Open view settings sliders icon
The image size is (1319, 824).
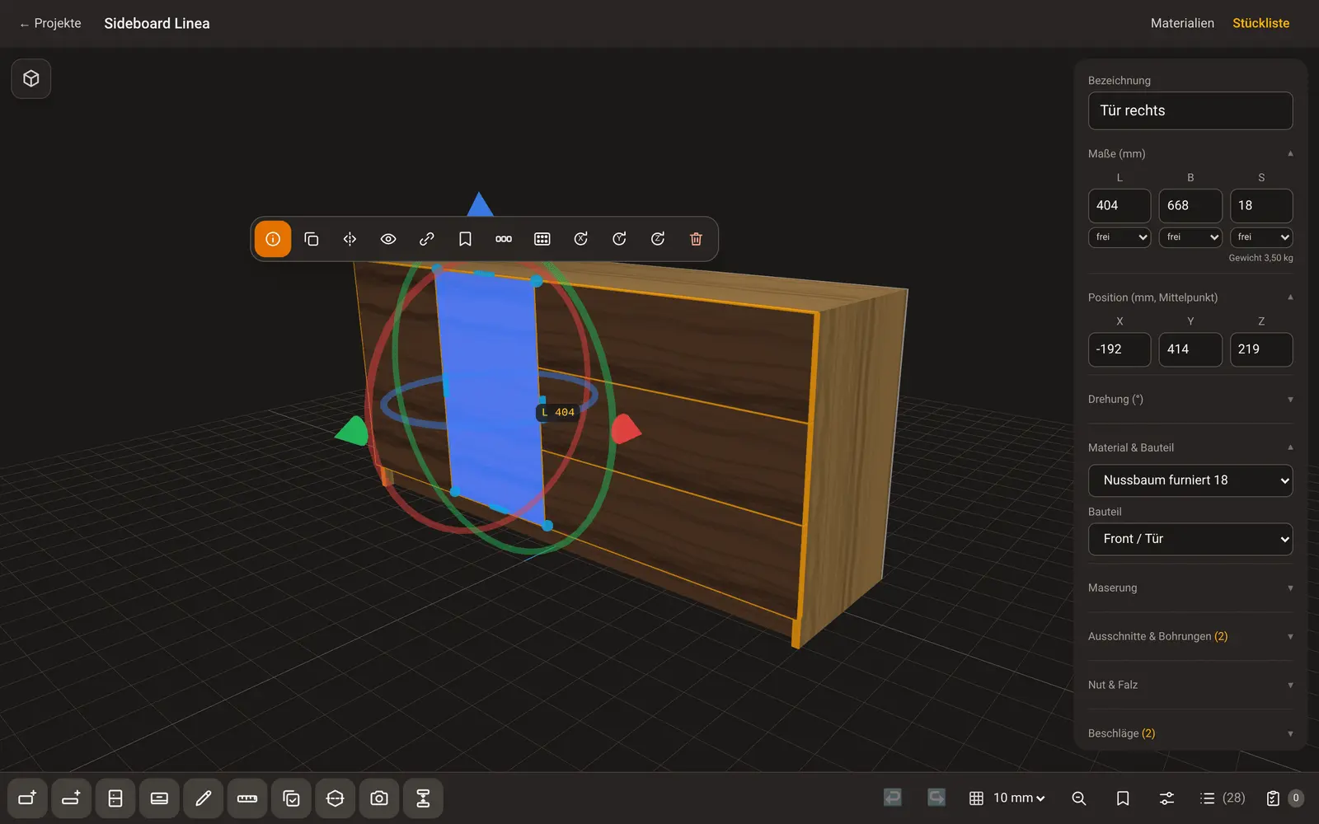[x=1166, y=798]
